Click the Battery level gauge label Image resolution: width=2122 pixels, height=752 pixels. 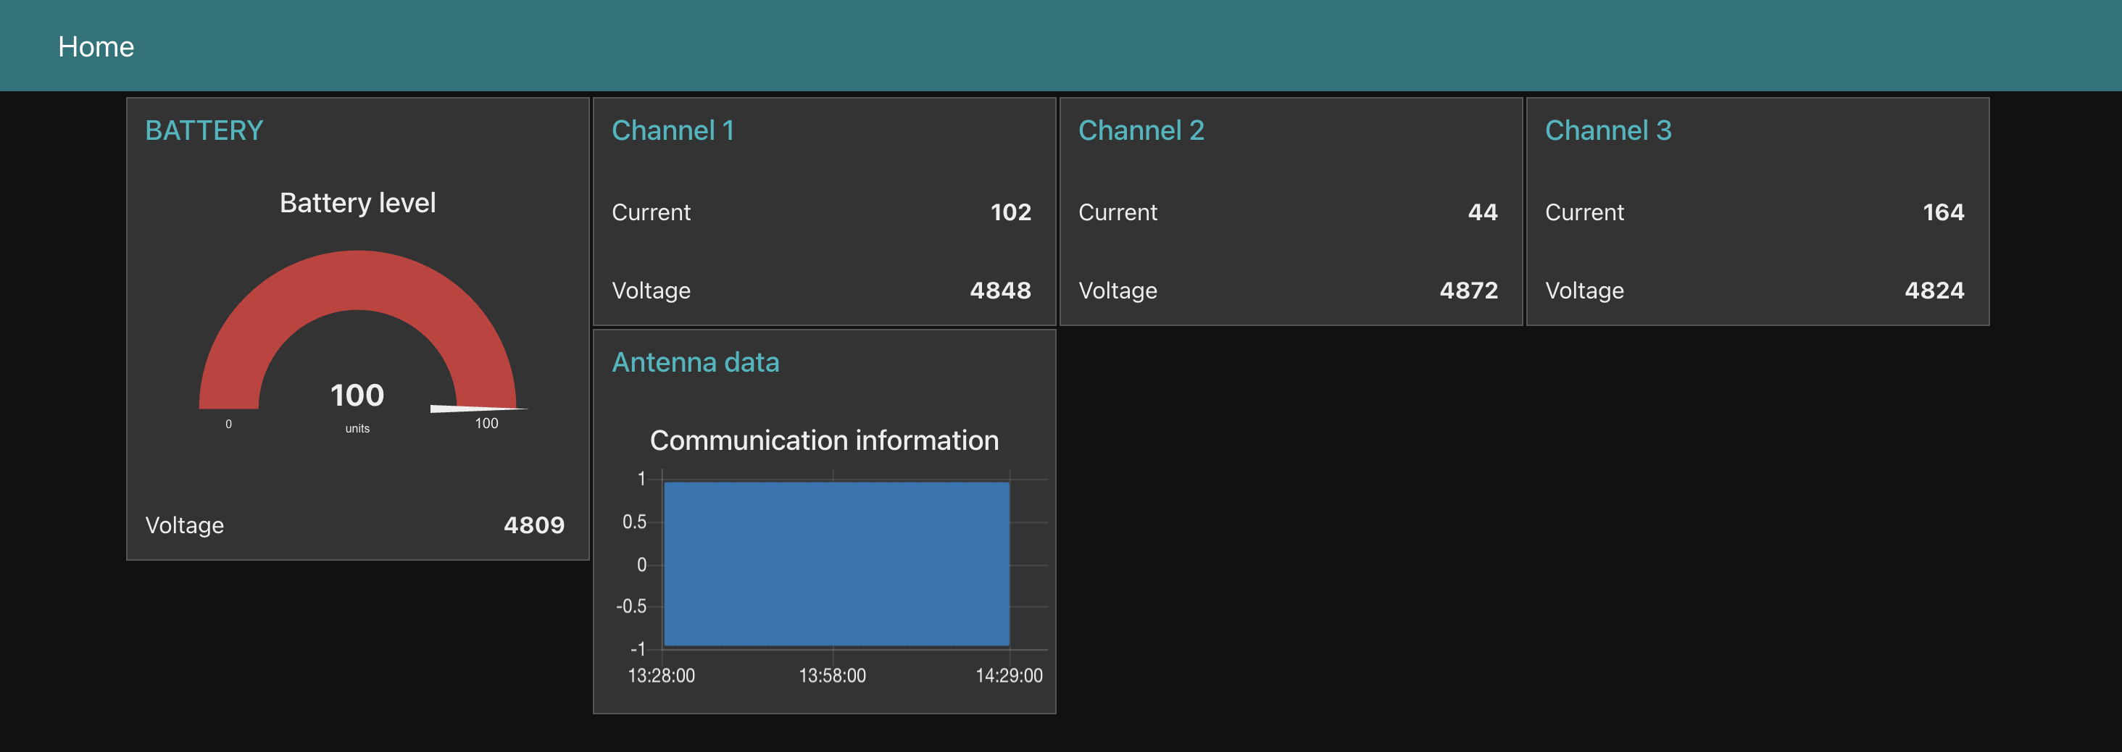click(x=357, y=203)
